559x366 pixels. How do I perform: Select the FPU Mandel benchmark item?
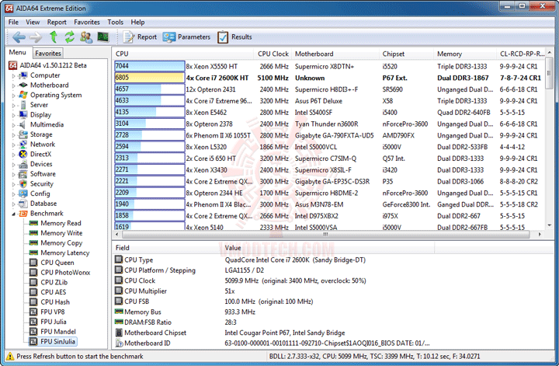pos(58,331)
